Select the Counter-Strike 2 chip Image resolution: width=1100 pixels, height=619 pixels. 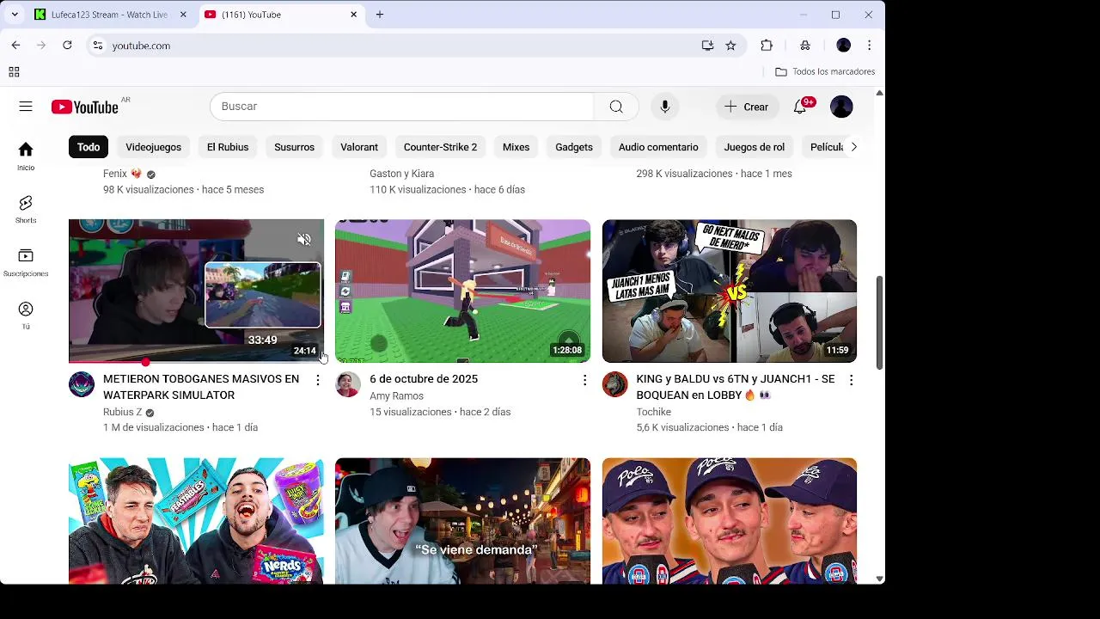[440, 147]
